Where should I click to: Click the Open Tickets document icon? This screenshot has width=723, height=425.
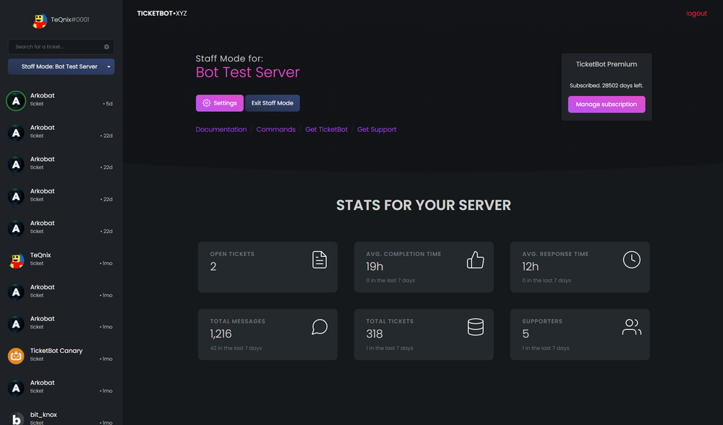point(319,260)
